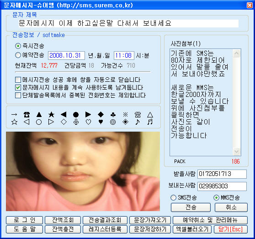The width and height of the screenshot is (255, 239).
Task: Open the 잔액조회 balance inquiry
Action: (x=63, y=220)
